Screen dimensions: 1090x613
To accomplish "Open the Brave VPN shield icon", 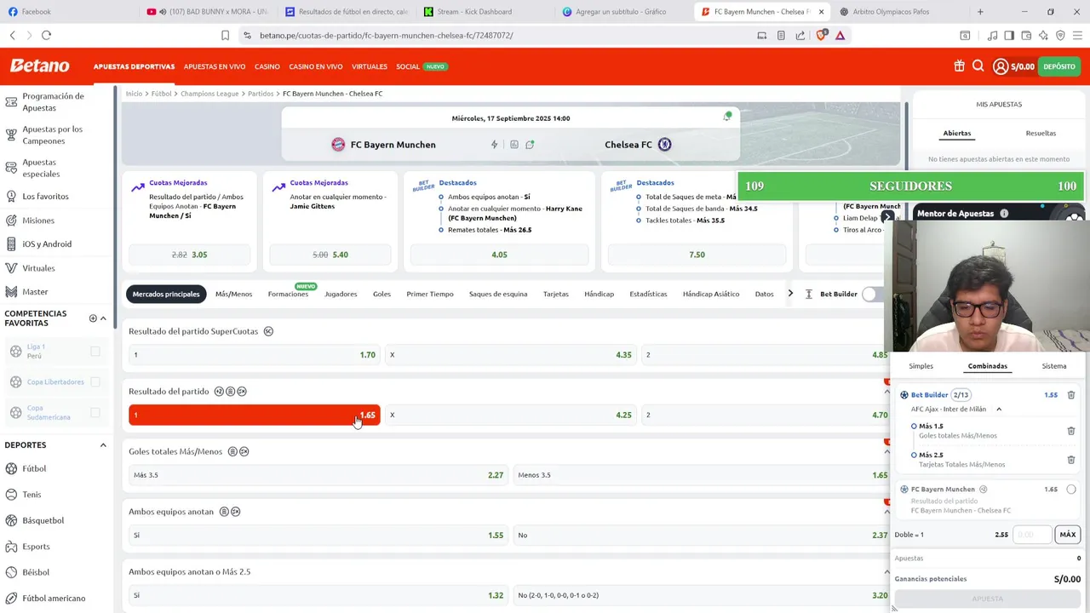I will (1060, 35).
